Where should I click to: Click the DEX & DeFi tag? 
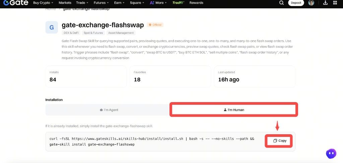point(71,33)
